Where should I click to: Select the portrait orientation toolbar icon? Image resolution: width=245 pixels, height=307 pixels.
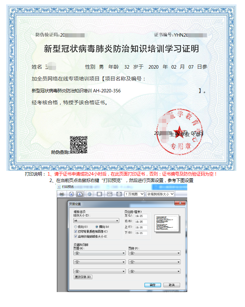71,194
